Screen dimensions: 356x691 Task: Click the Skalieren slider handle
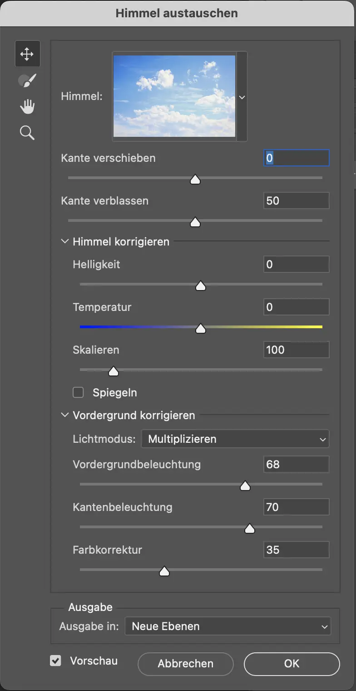click(x=114, y=371)
